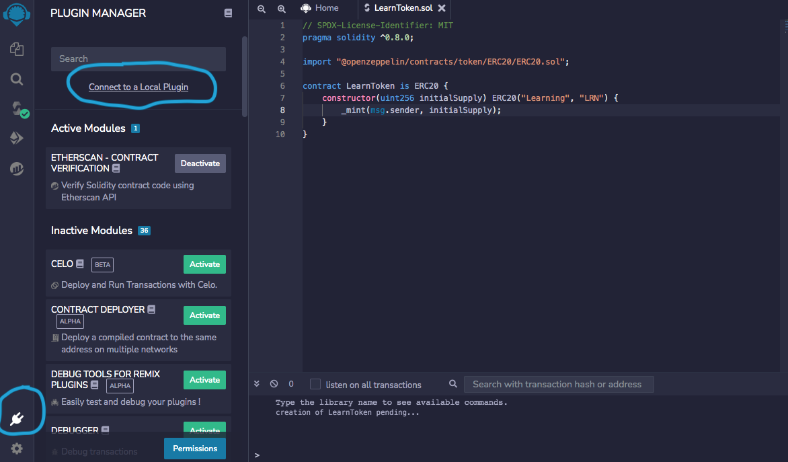Open the Settings gear icon
The width and height of the screenshot is (788, 462).
click(17, 449)
